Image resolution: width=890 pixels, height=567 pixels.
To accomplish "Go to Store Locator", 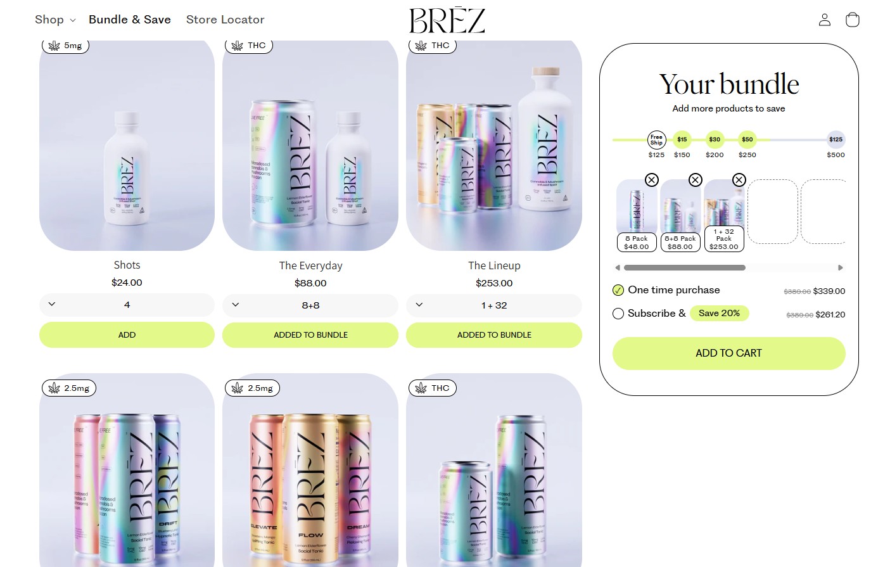I will [x=225, y=20].
